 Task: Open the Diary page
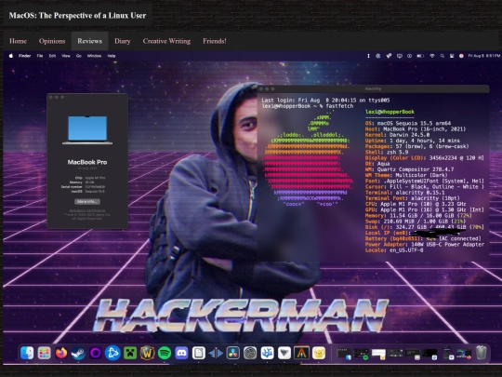(x=123, y=41)
